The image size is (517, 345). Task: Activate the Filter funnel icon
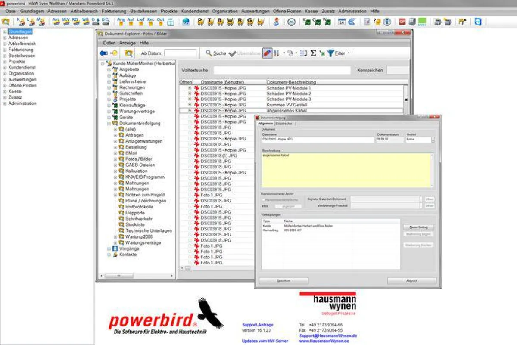coord(330,53)
